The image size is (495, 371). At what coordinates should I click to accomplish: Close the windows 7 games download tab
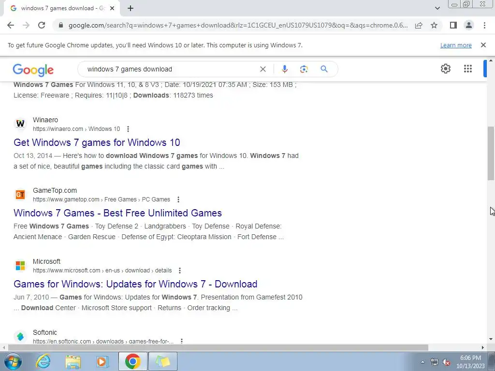click(x=112, y=8)
